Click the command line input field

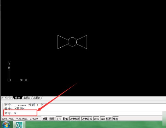83,113
